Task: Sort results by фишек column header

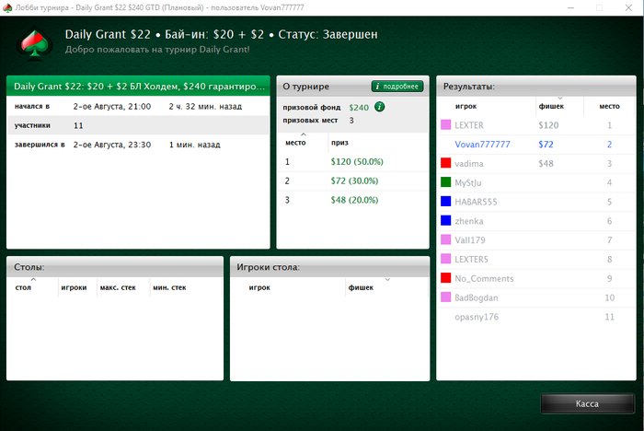Action: click(559, 106)
